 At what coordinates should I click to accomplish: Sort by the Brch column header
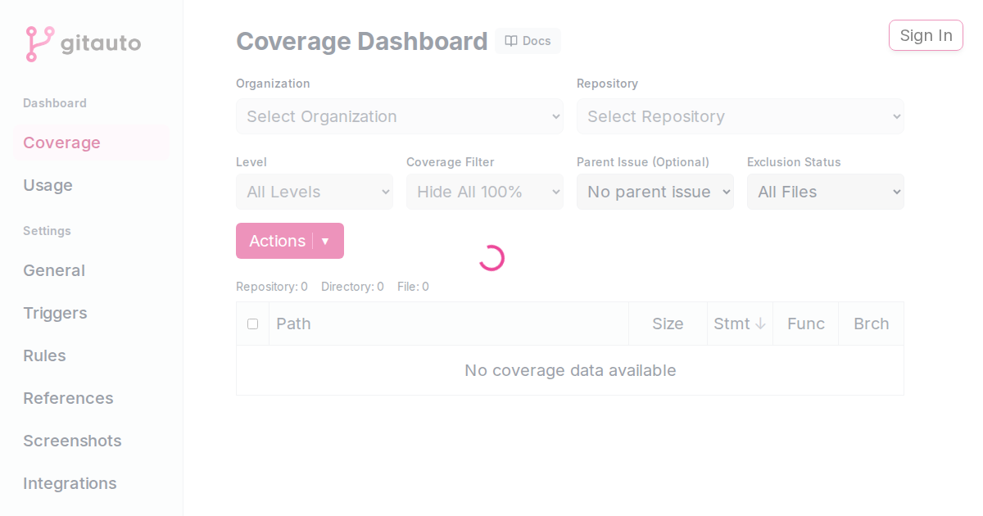872,324
